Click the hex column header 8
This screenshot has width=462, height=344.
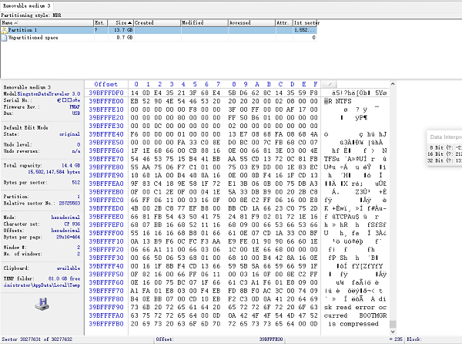[x=233, y=84]
